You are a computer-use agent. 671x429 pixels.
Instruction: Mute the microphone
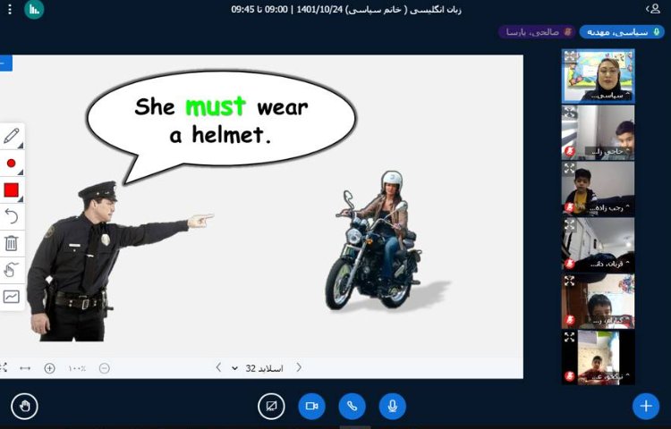click(393, 406)
